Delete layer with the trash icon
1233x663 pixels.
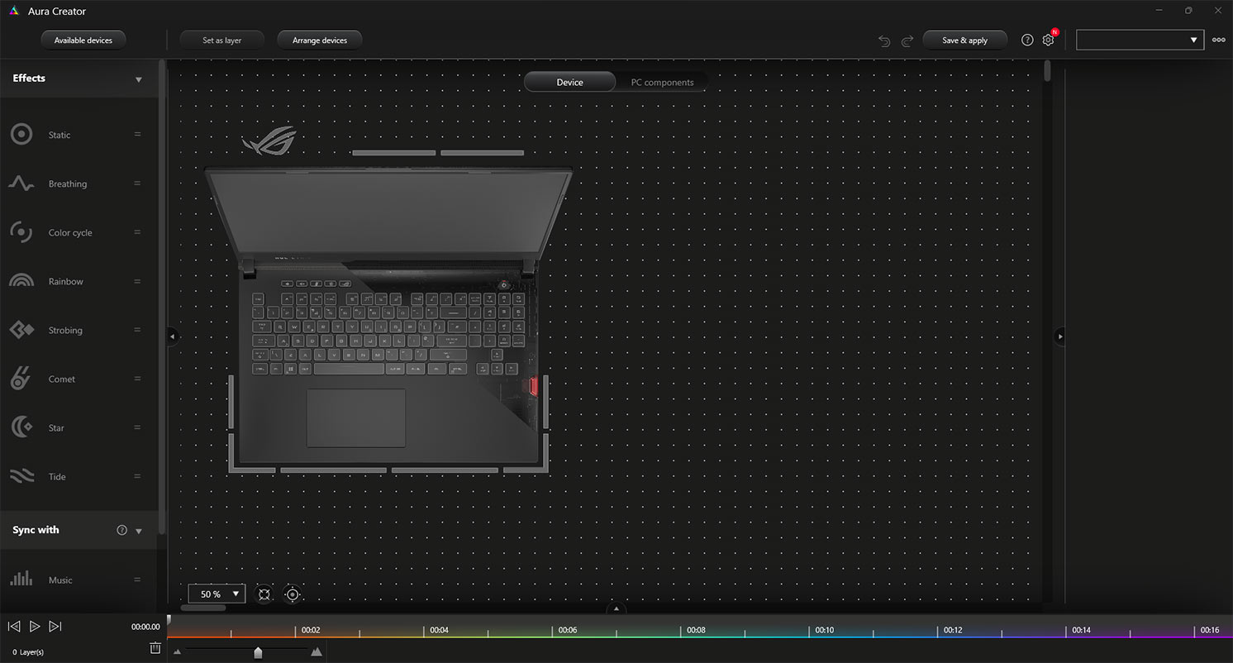pyautogui.click(x=155, y=649)
